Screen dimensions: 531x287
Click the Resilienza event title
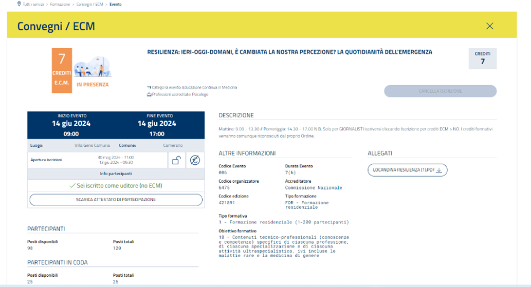[x=289, y=52]
